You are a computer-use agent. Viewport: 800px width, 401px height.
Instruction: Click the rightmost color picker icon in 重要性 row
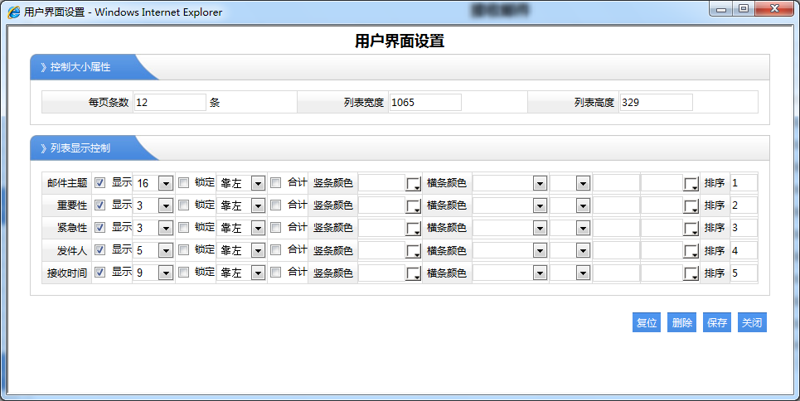691,205
